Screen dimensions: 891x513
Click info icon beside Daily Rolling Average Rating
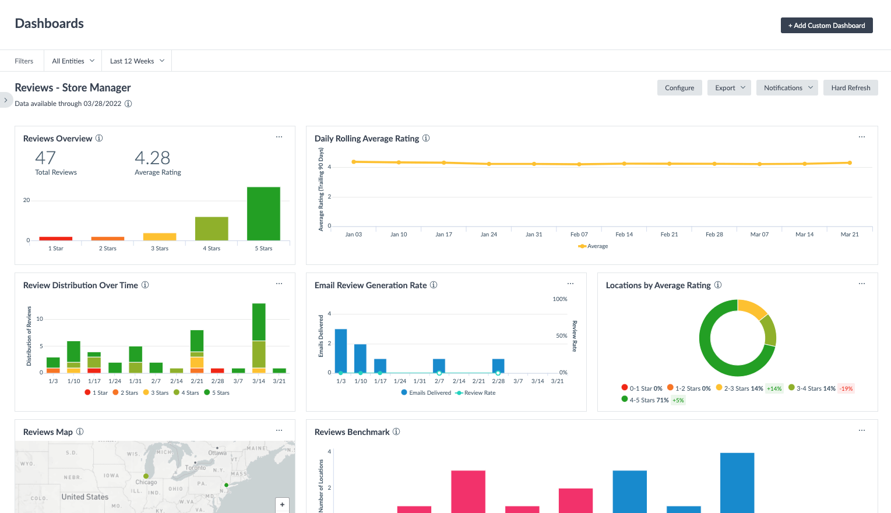click(426, 138)
